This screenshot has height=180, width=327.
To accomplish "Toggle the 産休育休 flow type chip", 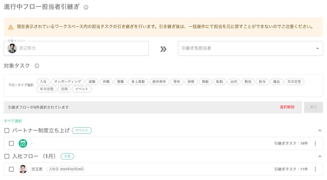I will (159, 81).
